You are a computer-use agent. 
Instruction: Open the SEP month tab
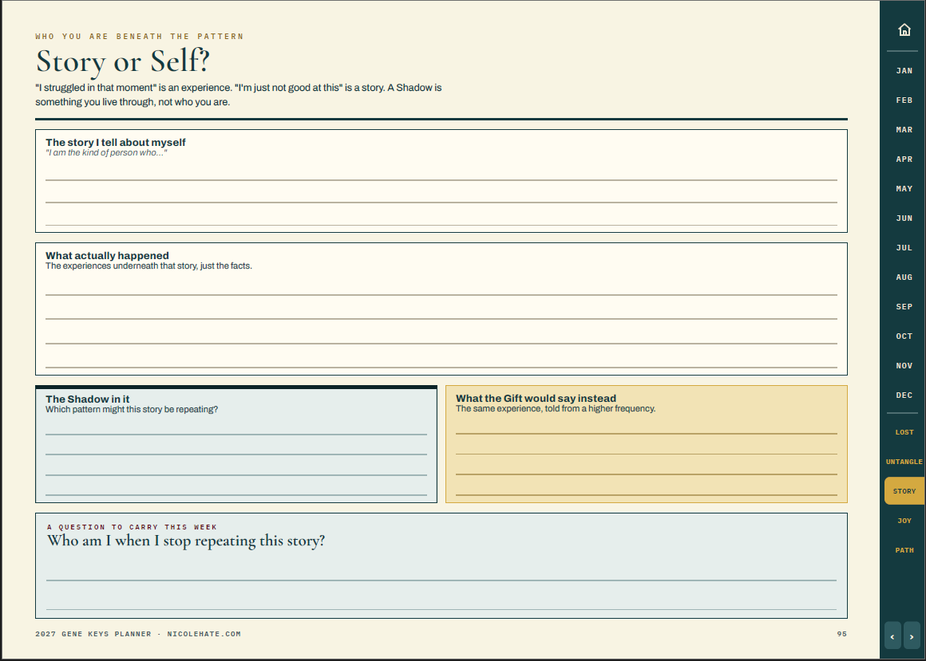[904, 307]
